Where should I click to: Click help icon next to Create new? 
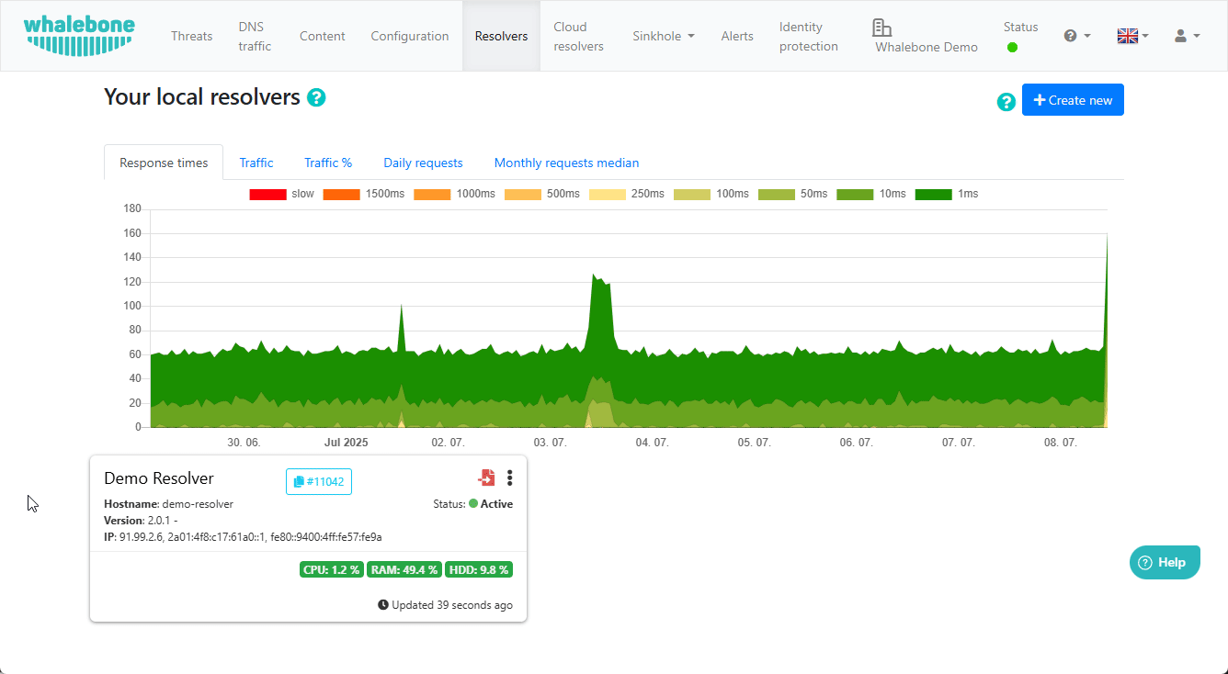(1006, 102)
